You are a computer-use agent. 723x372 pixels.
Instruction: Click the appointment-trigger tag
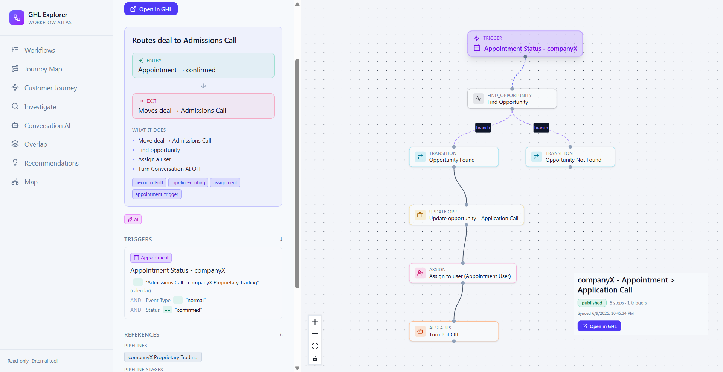[157, 194]
